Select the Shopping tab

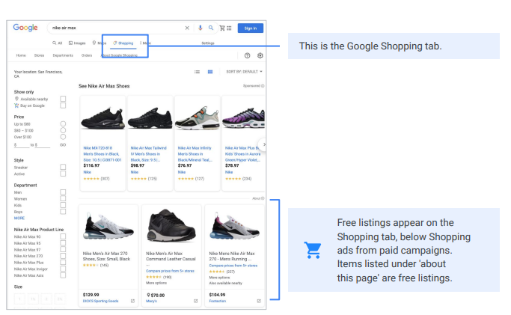tap(123, 43)
